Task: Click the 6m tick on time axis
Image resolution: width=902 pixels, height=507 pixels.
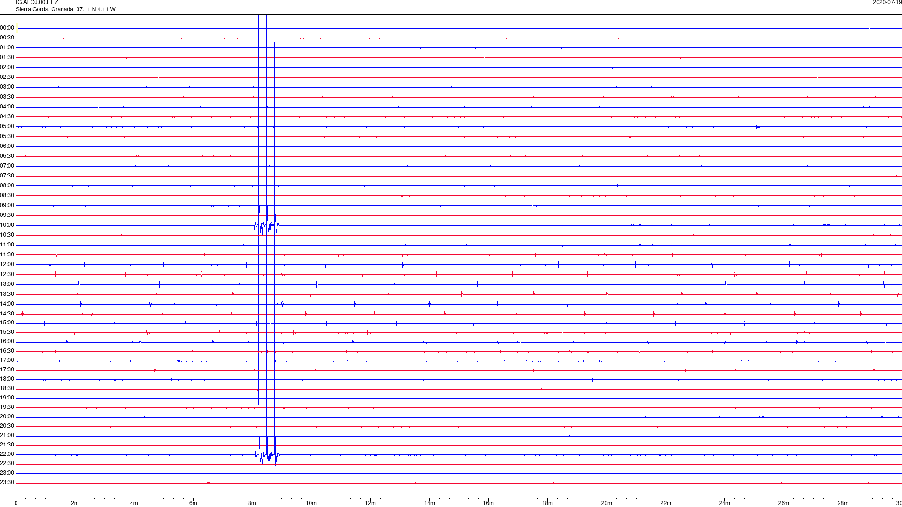Action: point(193,503)
